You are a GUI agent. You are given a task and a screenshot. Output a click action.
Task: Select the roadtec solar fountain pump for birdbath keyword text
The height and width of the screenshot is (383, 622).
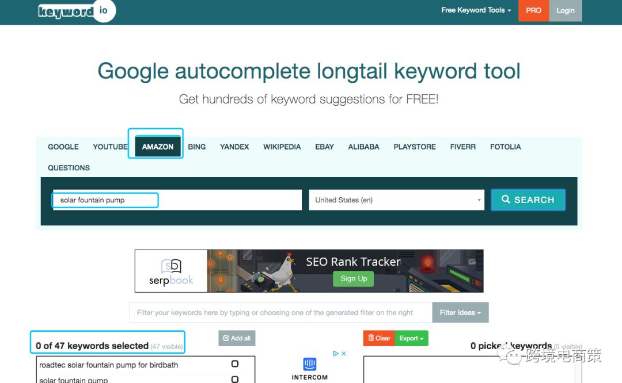point(109,365)
